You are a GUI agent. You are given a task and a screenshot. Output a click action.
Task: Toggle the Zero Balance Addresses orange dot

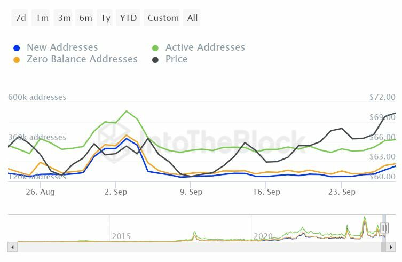pyautogui.click(x=17, y=60)
